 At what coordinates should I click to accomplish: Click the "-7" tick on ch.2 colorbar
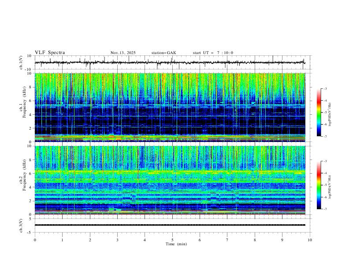click(325, 209)
